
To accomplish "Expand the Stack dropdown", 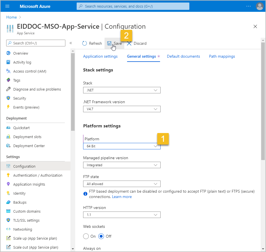I will click(122, 90).
